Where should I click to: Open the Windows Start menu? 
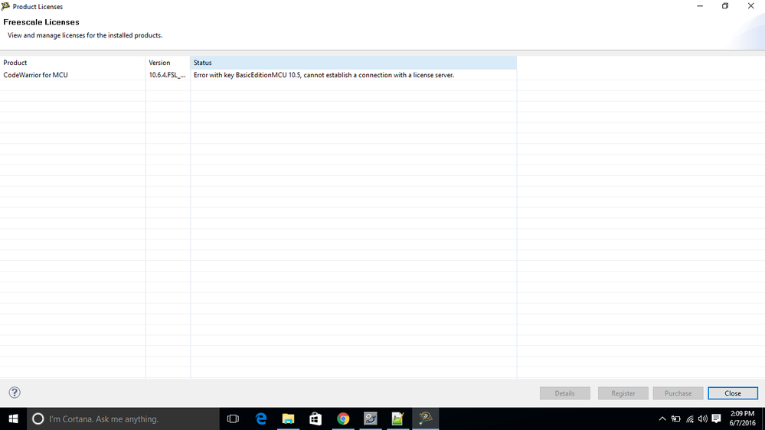point(13,419)
